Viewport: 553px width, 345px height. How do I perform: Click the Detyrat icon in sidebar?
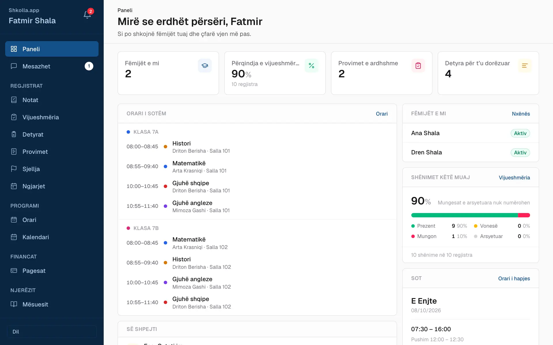point(14,134)
